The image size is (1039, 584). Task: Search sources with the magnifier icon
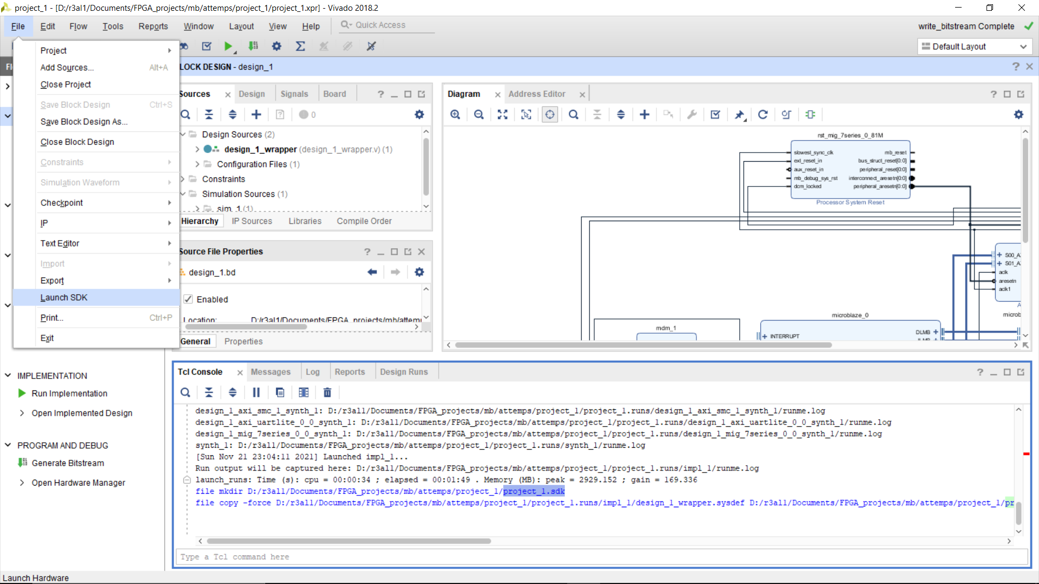pyautogui.click(x=186, y=115)
